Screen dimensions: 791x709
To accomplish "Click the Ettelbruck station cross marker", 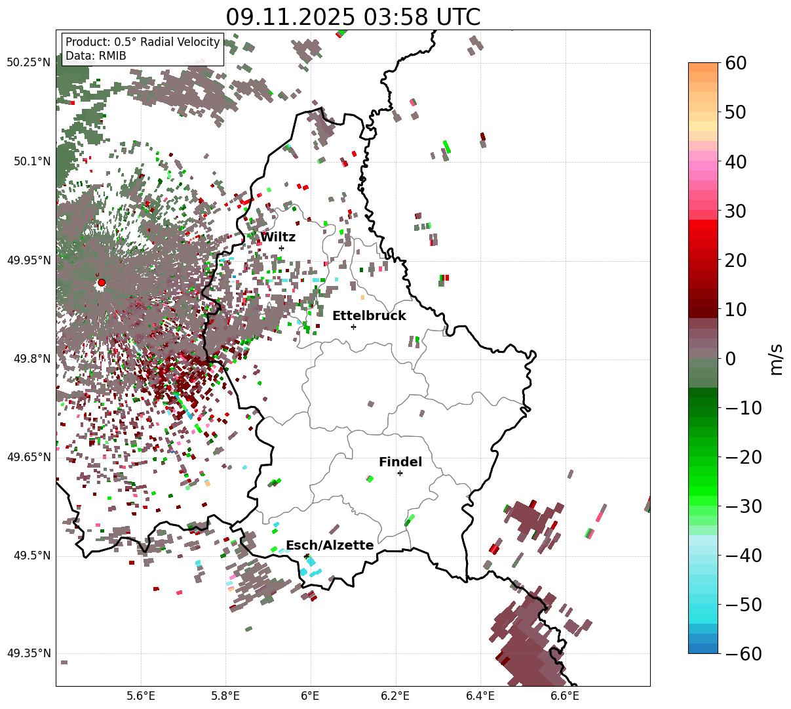I will coord(354,327).
